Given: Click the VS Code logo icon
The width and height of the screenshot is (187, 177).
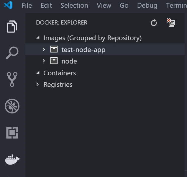Looking at the screenshot, I should 8,5.
